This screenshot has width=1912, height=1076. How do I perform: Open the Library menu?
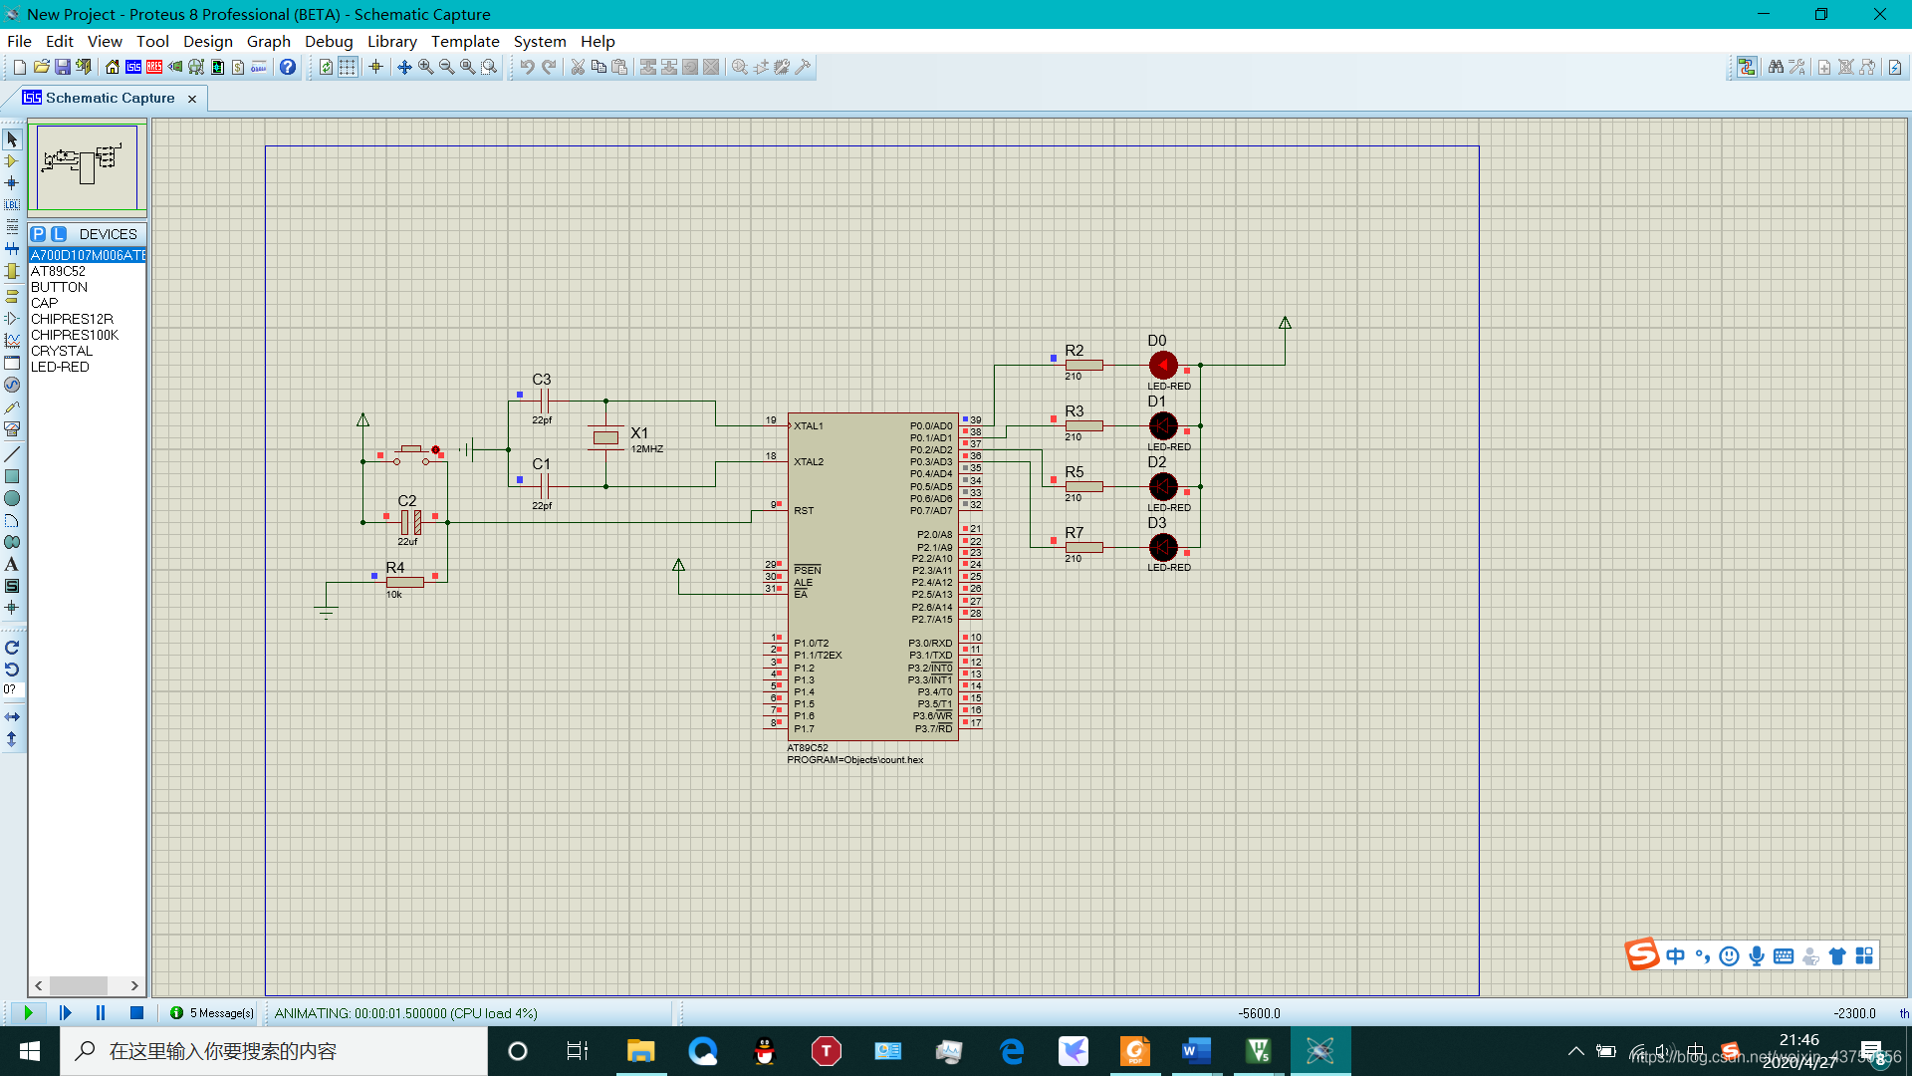[x=391, y=41]
